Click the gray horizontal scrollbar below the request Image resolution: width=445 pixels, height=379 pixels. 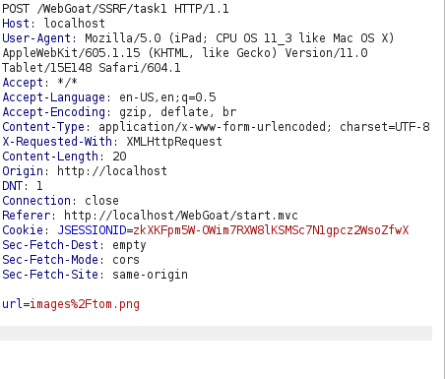coord(216,334)
